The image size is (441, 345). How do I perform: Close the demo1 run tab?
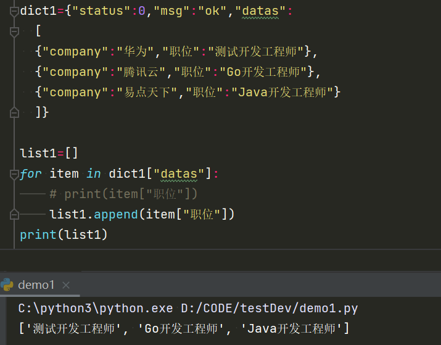(66, 285)
